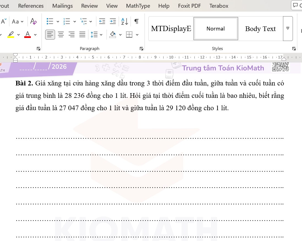This screenshot has height=241, width=302.
Task: Toggle left text alignment
Action: (x=50, y=35)
